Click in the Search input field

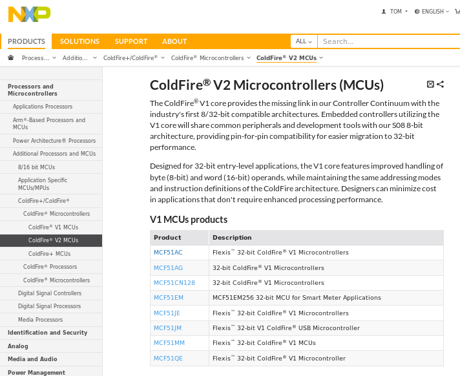388,41
